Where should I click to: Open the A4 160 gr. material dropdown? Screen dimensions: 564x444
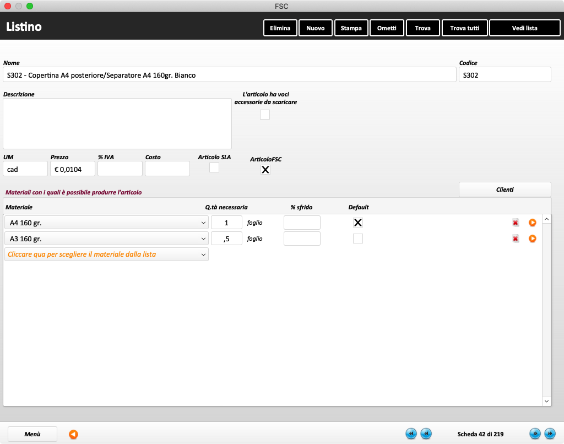pos(106,223)
